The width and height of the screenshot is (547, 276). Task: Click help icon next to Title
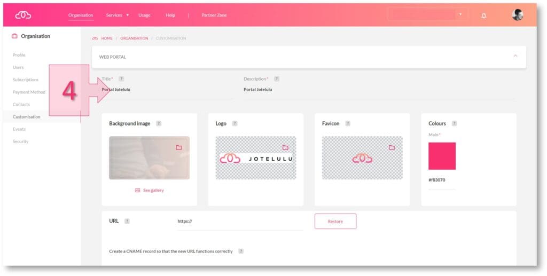pos(121,79)
